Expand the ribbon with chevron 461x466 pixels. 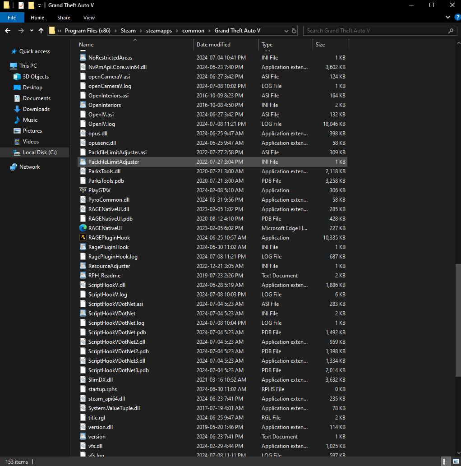point(447,18)
